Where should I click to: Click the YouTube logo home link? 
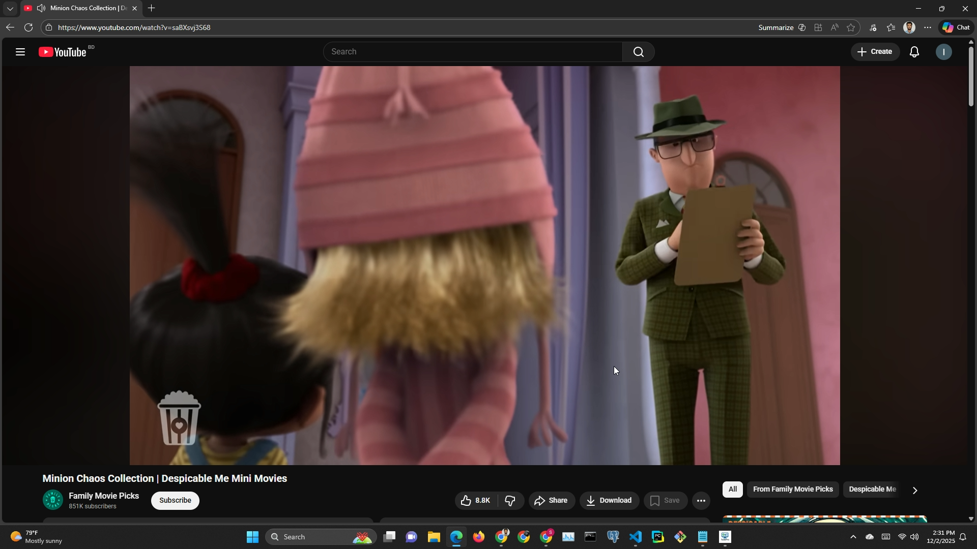(63, 52)
